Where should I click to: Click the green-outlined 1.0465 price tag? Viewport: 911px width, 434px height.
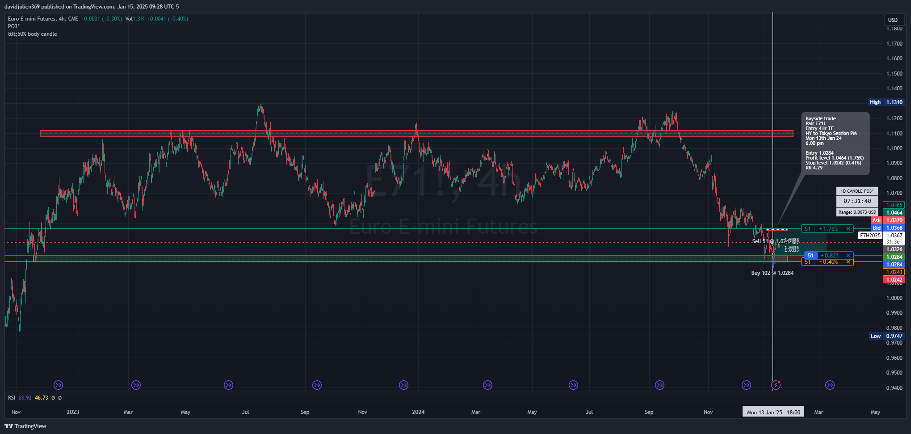tap(894, 205)
